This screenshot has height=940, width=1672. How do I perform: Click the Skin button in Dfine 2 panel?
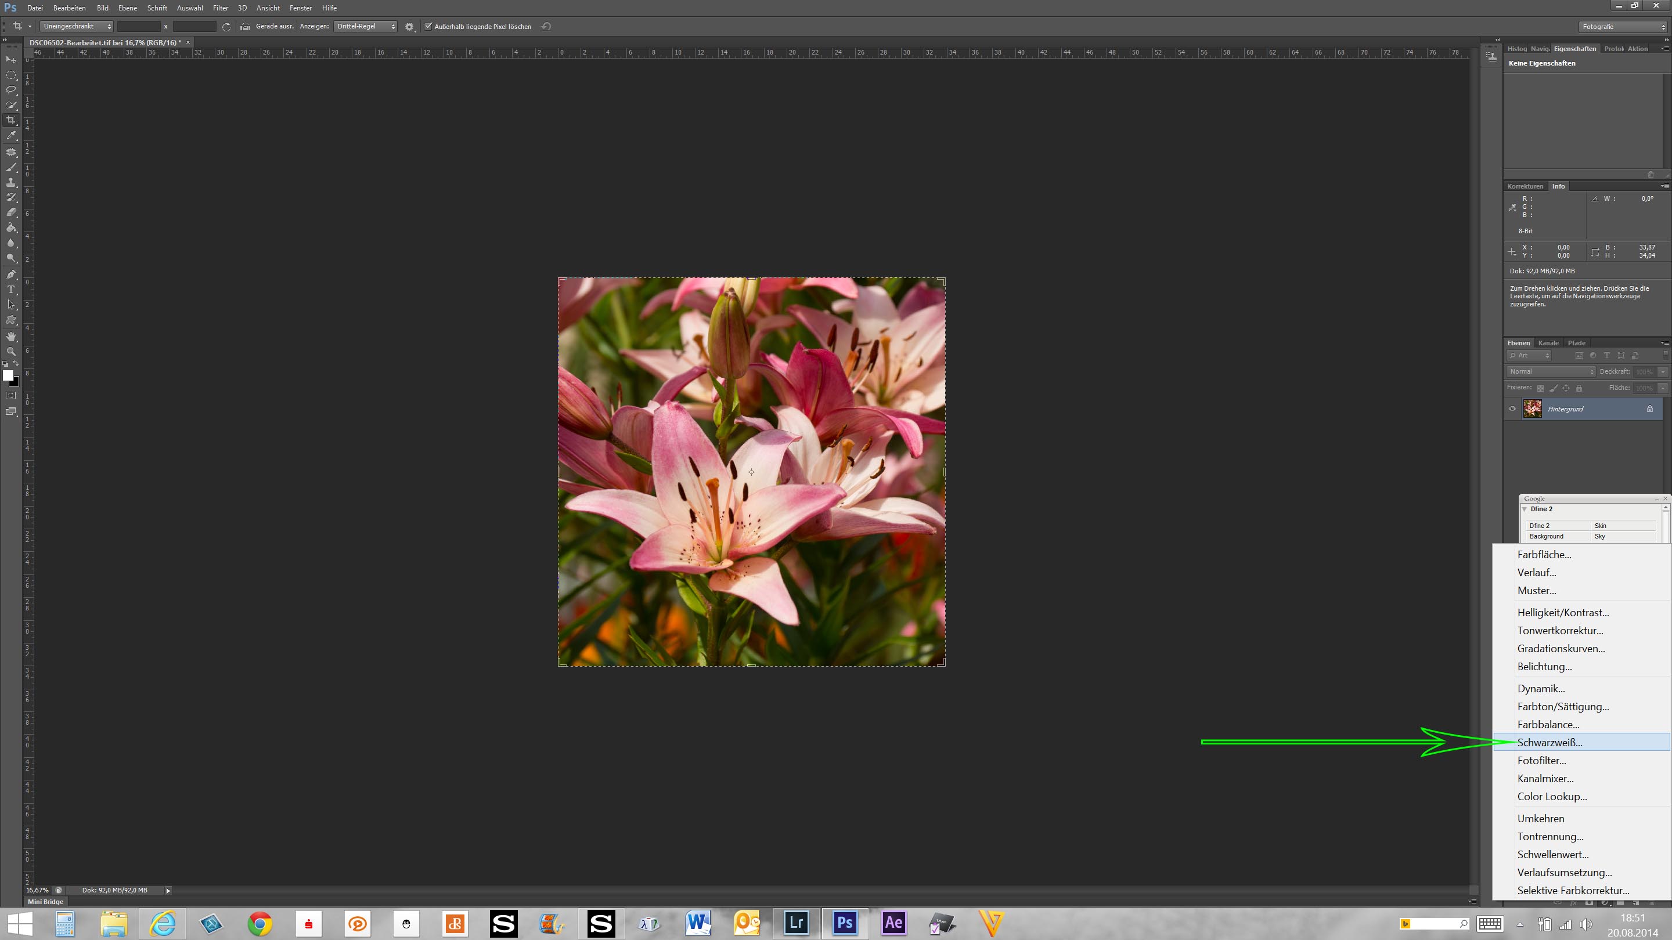pyautogui.click(x=1623, y=526)
